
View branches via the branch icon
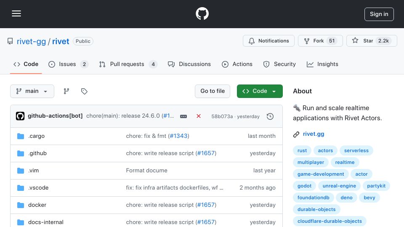point(66,91)
